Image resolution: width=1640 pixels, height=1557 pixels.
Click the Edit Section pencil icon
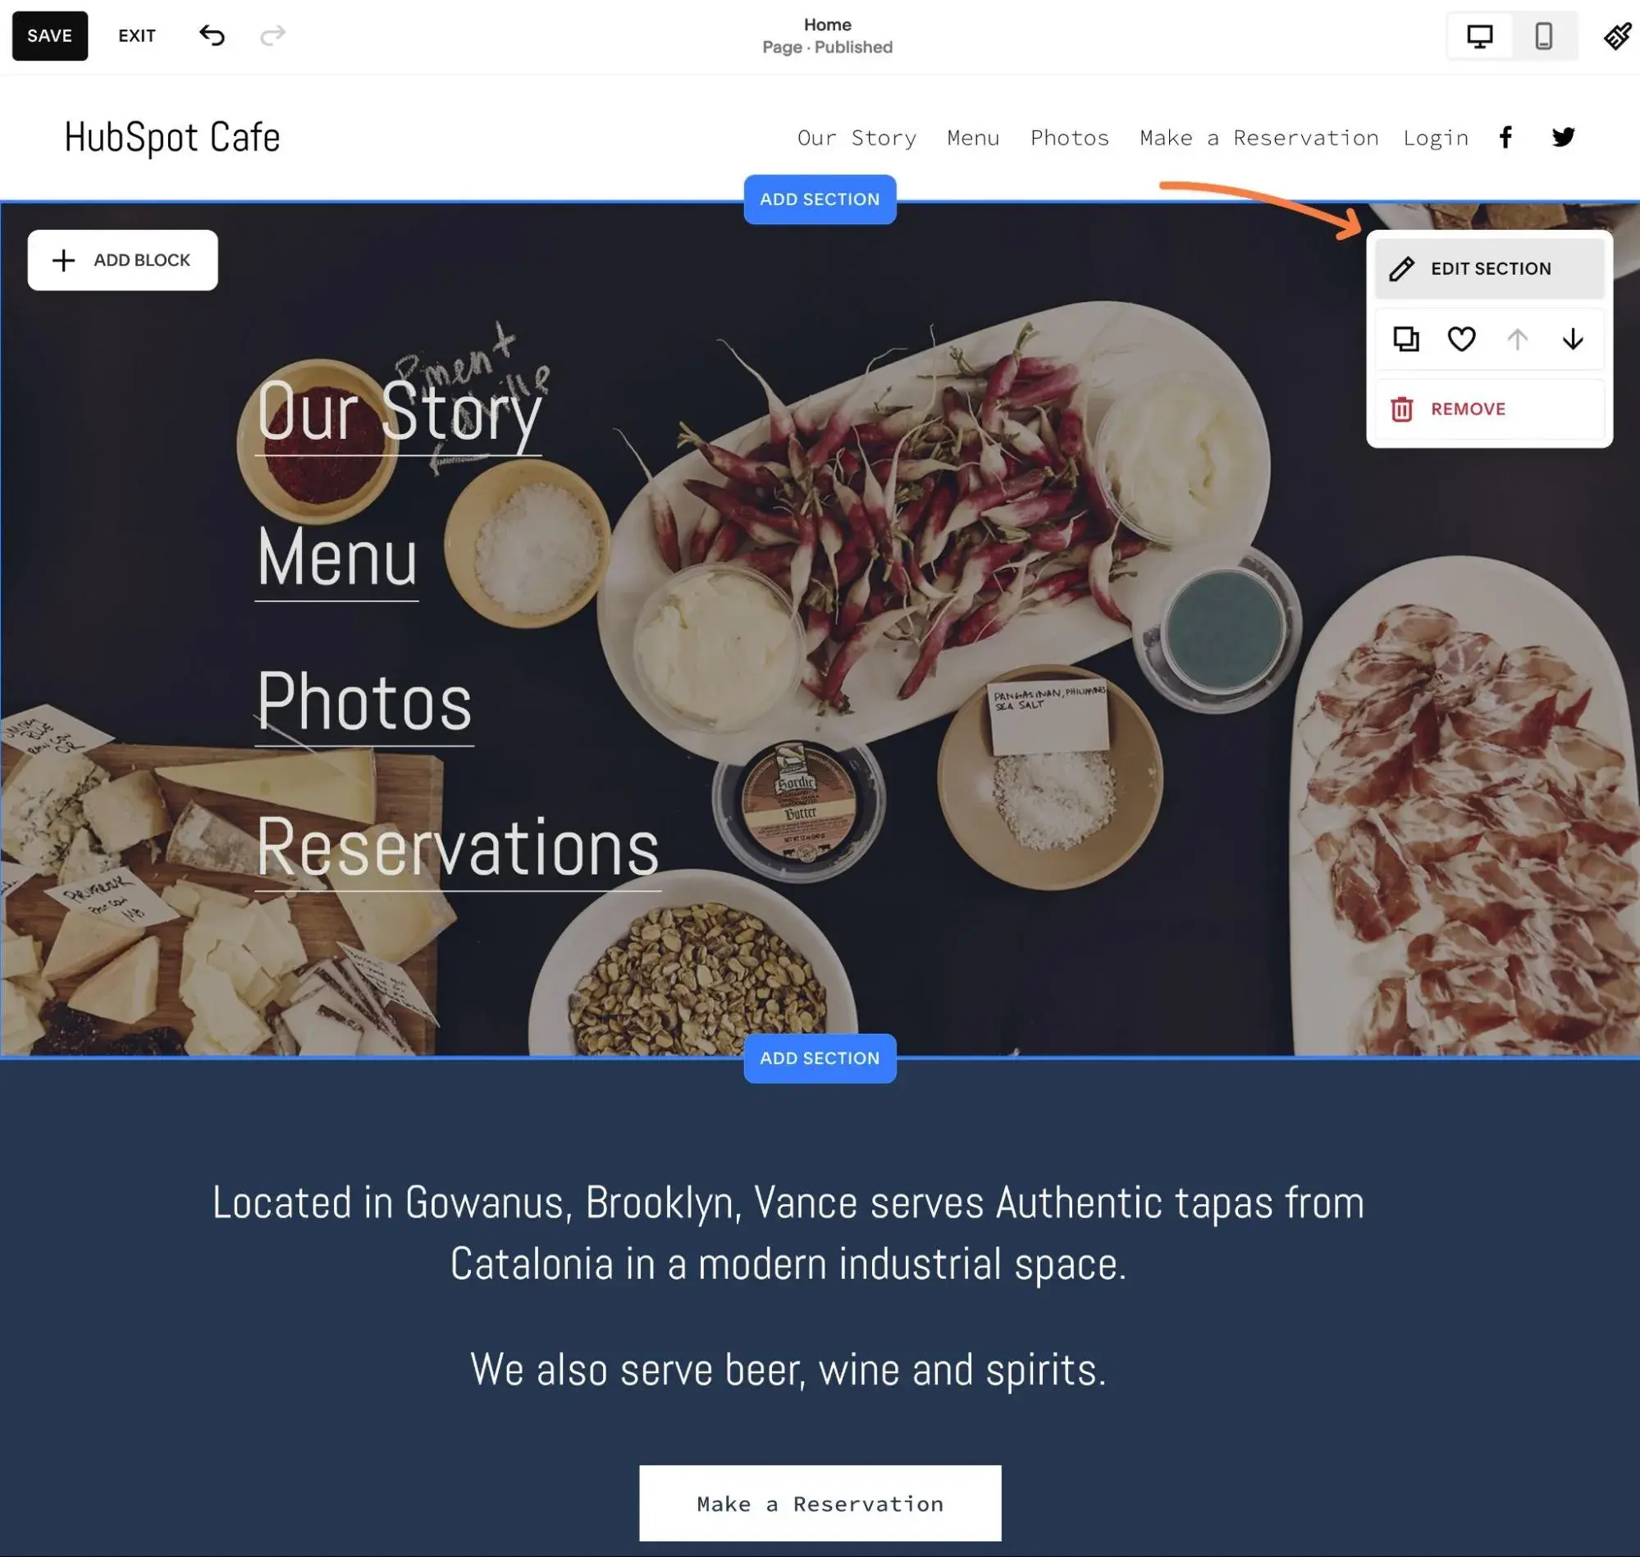point(1401,267)
